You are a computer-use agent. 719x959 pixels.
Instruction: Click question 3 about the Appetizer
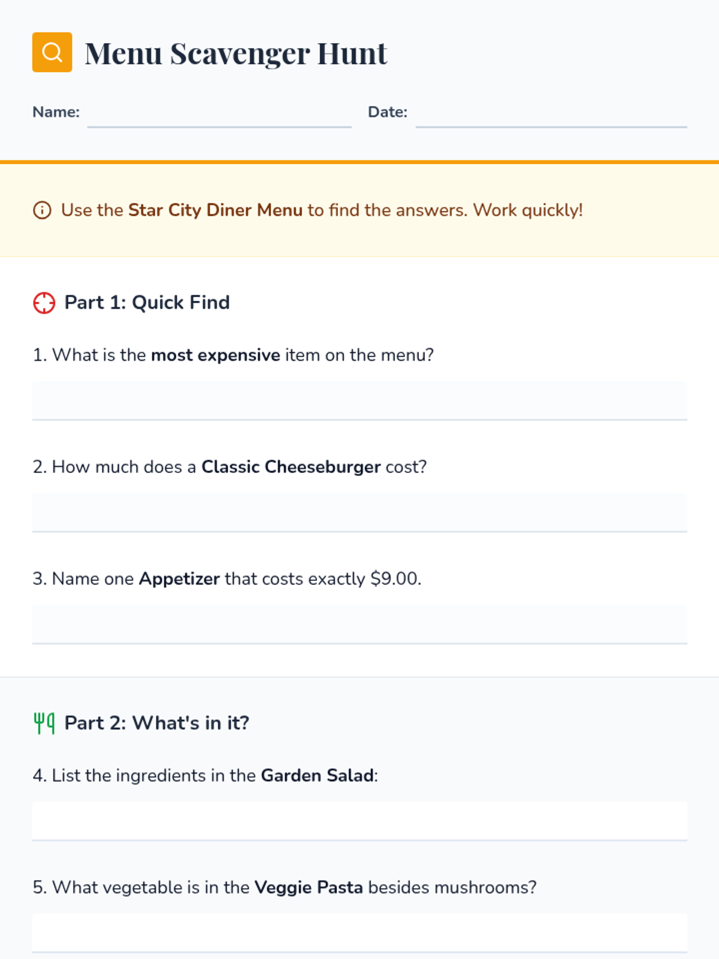227,579
